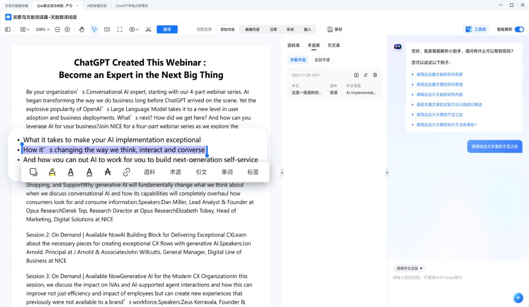Close the 让AI真正成为你的 document tab
529x307 pixels.
point(77,6)
